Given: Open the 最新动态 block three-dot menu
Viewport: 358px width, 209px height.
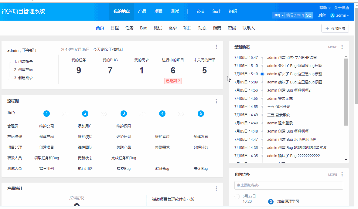Looking at the screenshot, I should pos(342,47).
